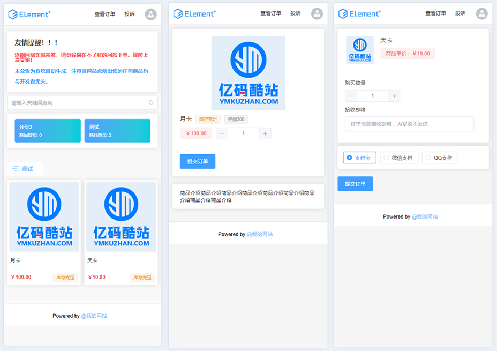Click the Element+ logo in the middle panel
The image size is (497, 351).
point(195,14)
